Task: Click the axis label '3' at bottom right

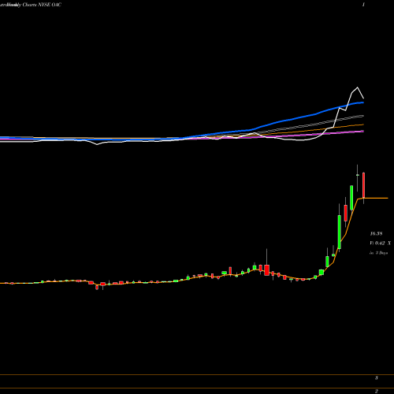Action: 377,378
